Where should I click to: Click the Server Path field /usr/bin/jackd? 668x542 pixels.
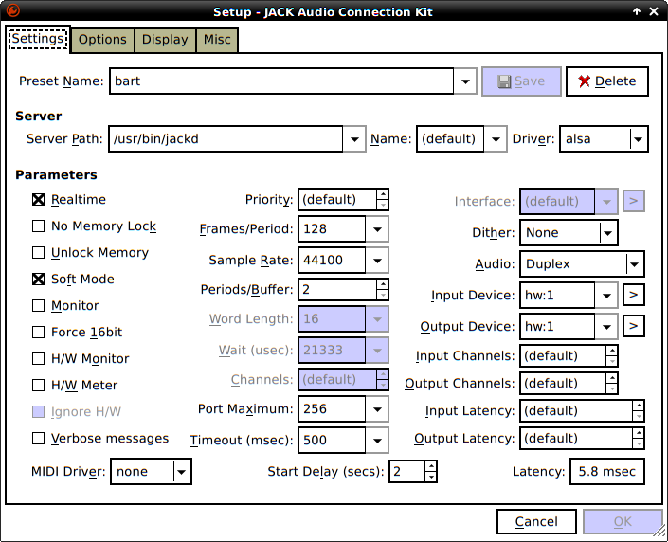(x=226, y=139)
